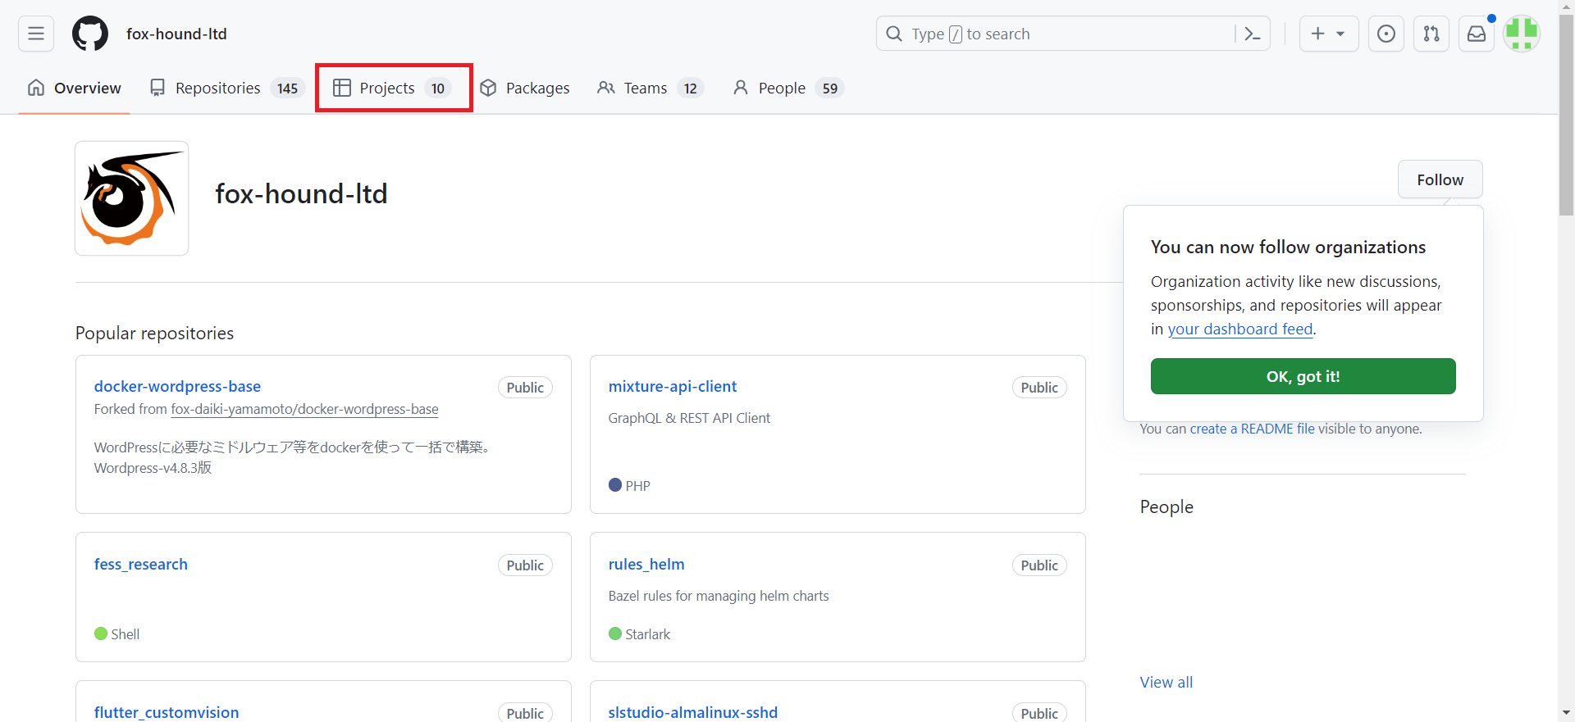Open the Teams tab
Screen dimensions: 1575x722
coord(650,89)
